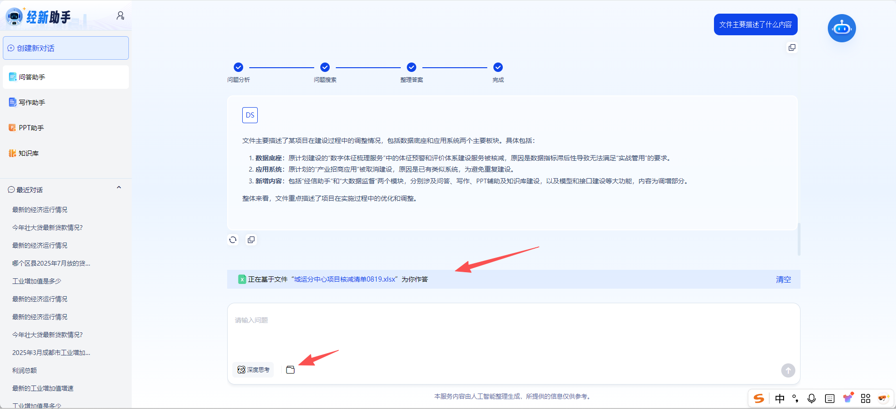
Task: Click the user profile icon in sidebar header
Action: click(120, 16)
